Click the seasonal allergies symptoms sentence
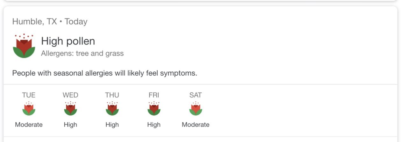 (105, 73)
